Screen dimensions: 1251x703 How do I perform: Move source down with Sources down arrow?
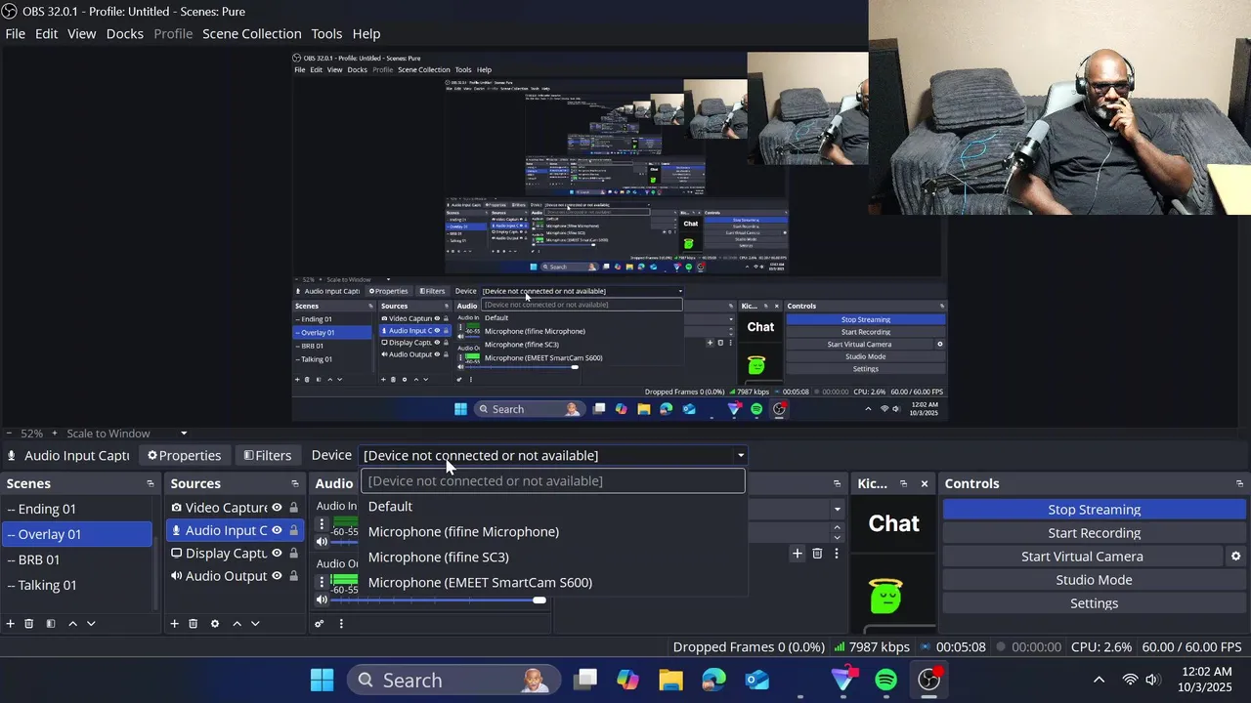coord(255,624)
